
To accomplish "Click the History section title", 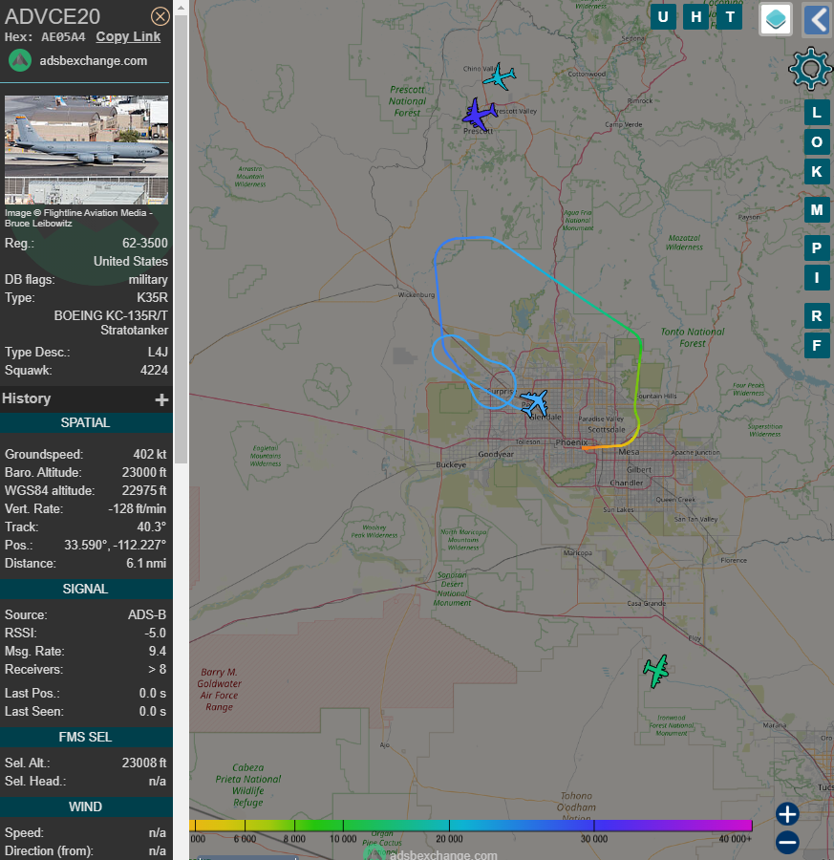I will click(x=27, y=398).
